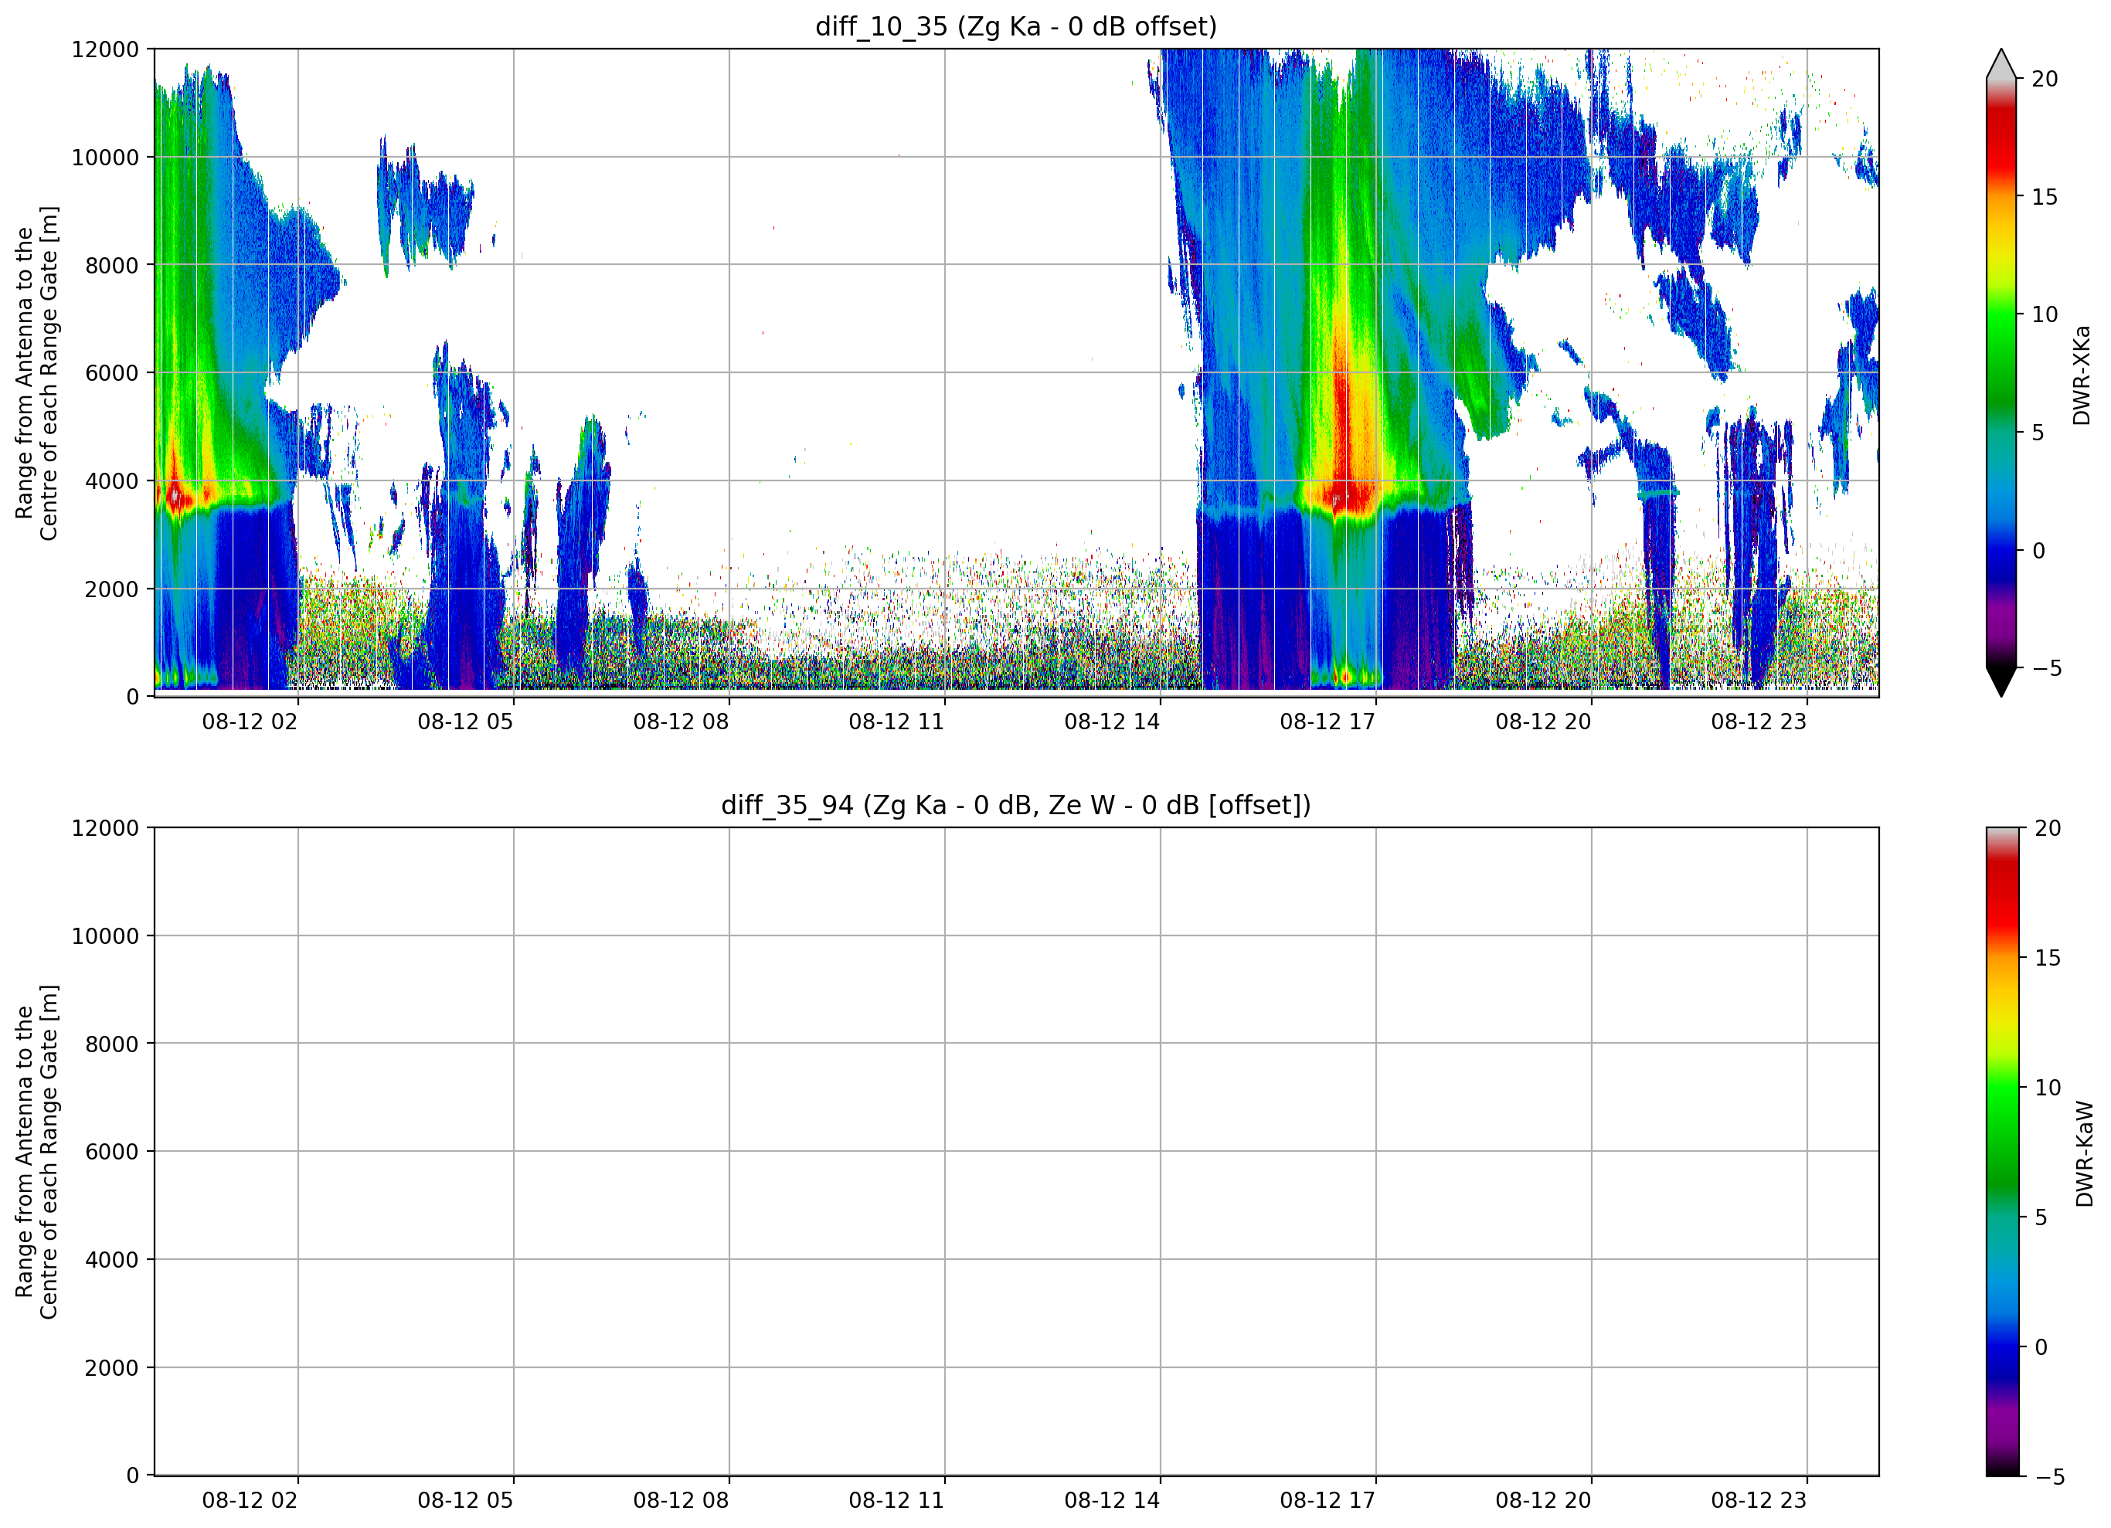The width and height of the screenshot is (2111, 1528).
Task: Click the '08-12 20' tick on the diff_35_94 plot
Action: click(1543, 1501)
